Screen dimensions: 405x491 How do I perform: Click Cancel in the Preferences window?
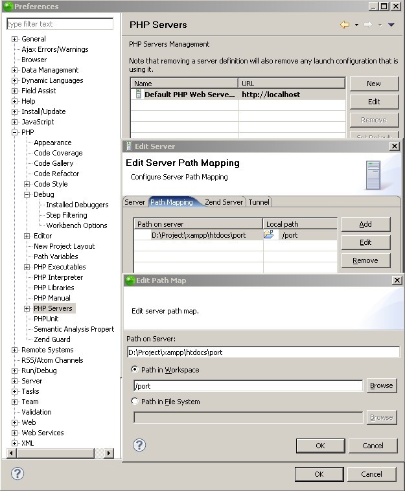(x=371, y=474)
